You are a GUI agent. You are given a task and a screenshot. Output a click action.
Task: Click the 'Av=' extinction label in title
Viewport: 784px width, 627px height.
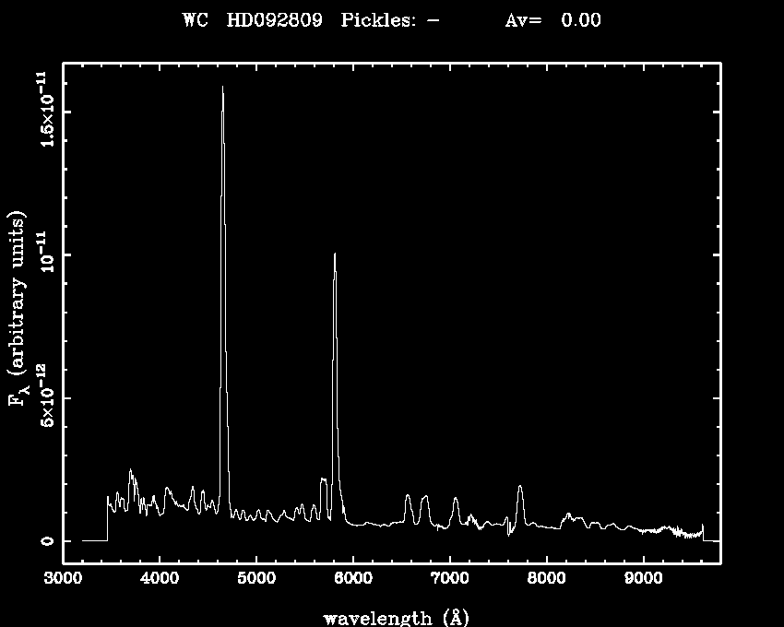click(x=524, y=20)
